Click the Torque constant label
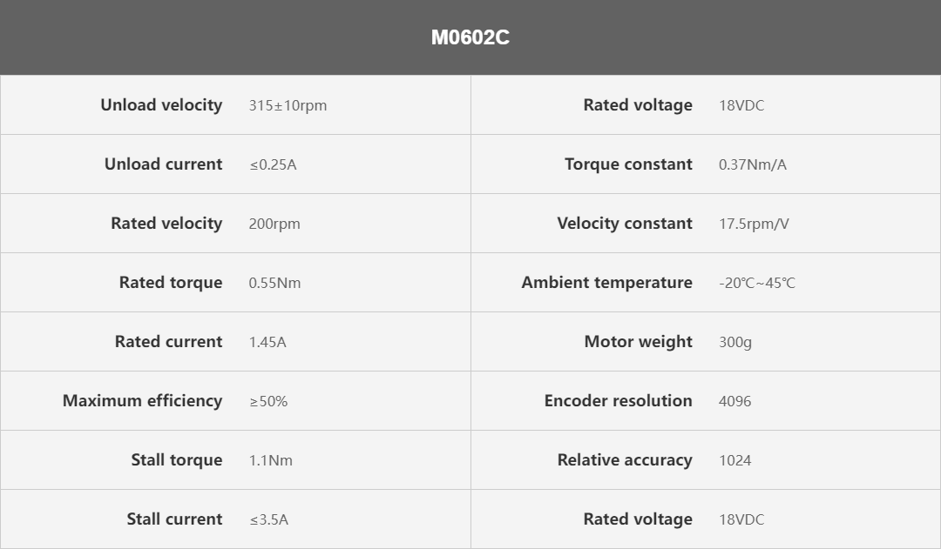 (628, 164)
